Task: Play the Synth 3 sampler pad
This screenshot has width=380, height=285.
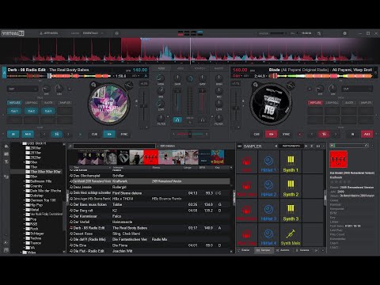Action: pyautogui.click(x=291, y=211)
